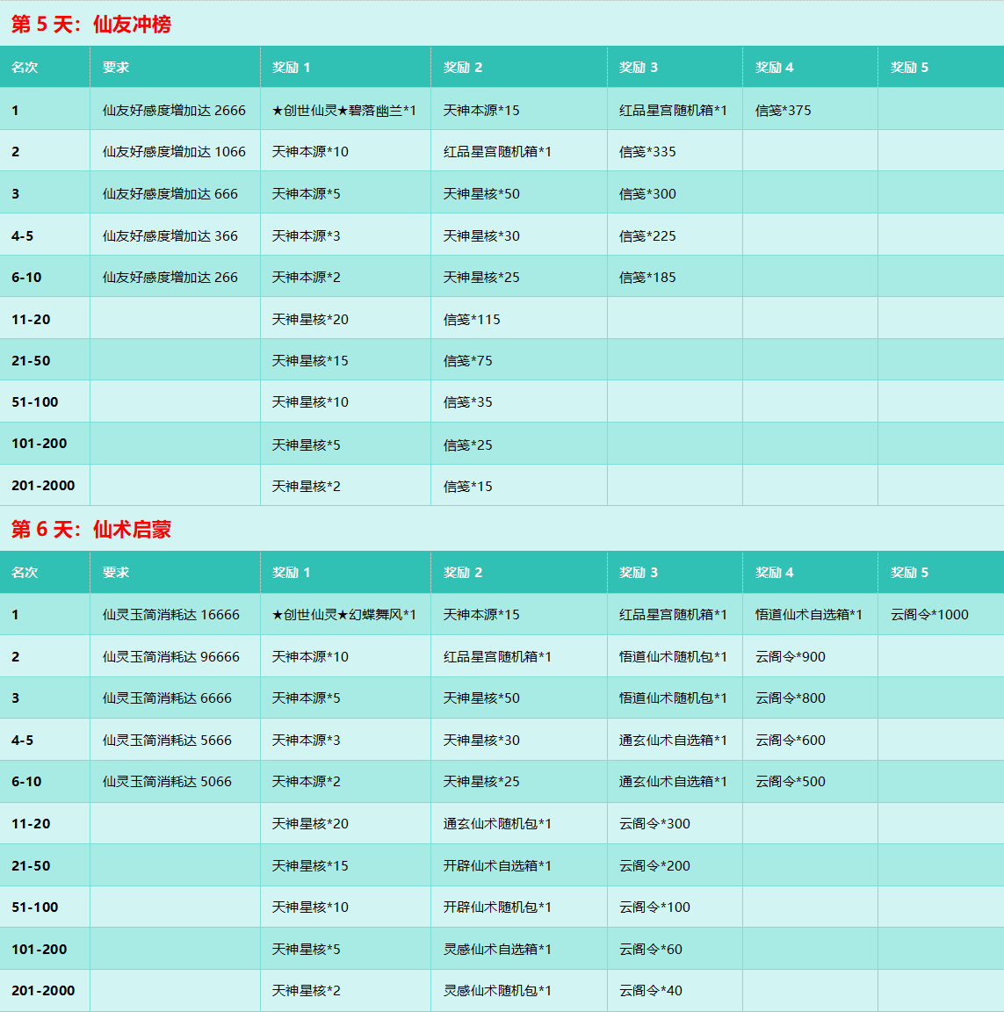The width and height of the screenshot is (1004, 1012).
Task: Click rank 201-2000 in the 第 5 天 table
Action: click(x=43, y=485)
